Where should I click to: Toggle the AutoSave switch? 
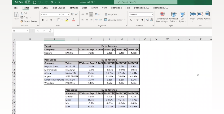click(28, 2)
